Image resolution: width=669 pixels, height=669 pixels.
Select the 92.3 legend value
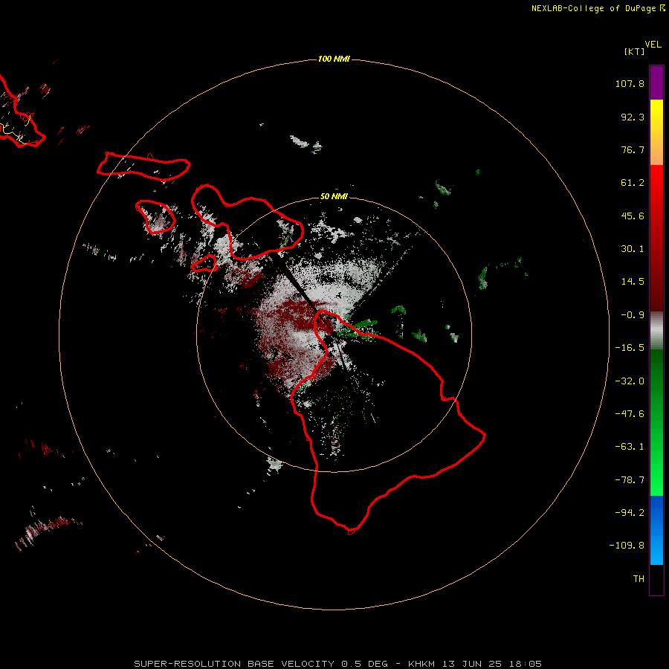(633, 117)
